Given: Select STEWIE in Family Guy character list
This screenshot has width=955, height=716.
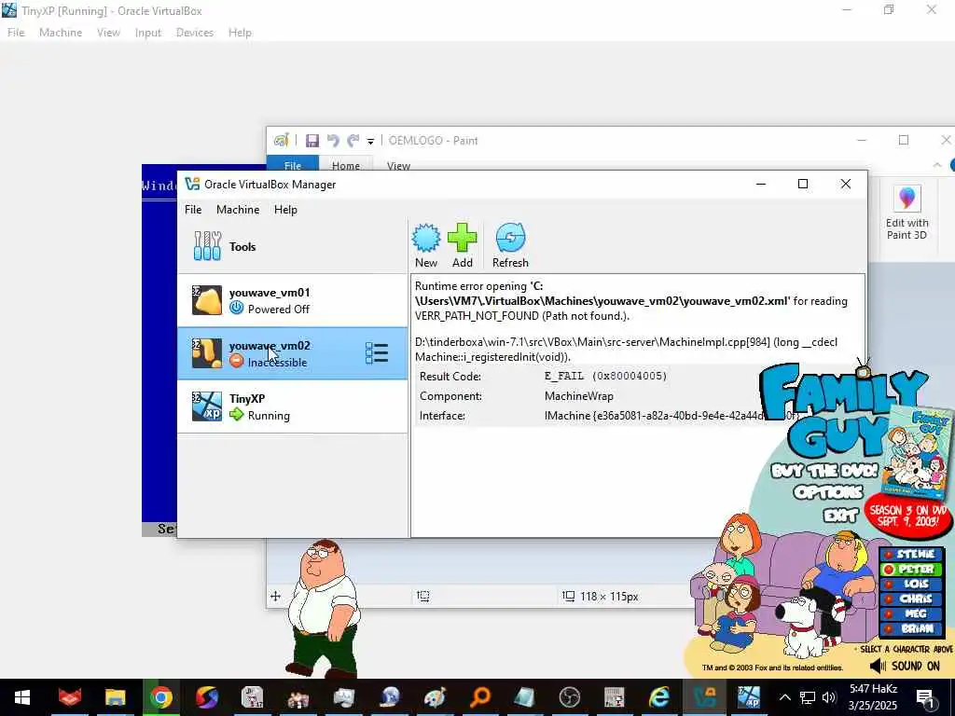Looking at the screenshot, I should click(911, 554).
